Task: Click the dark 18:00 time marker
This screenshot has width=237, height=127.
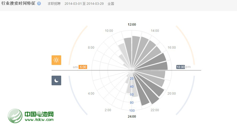Action: pos(181,67)
